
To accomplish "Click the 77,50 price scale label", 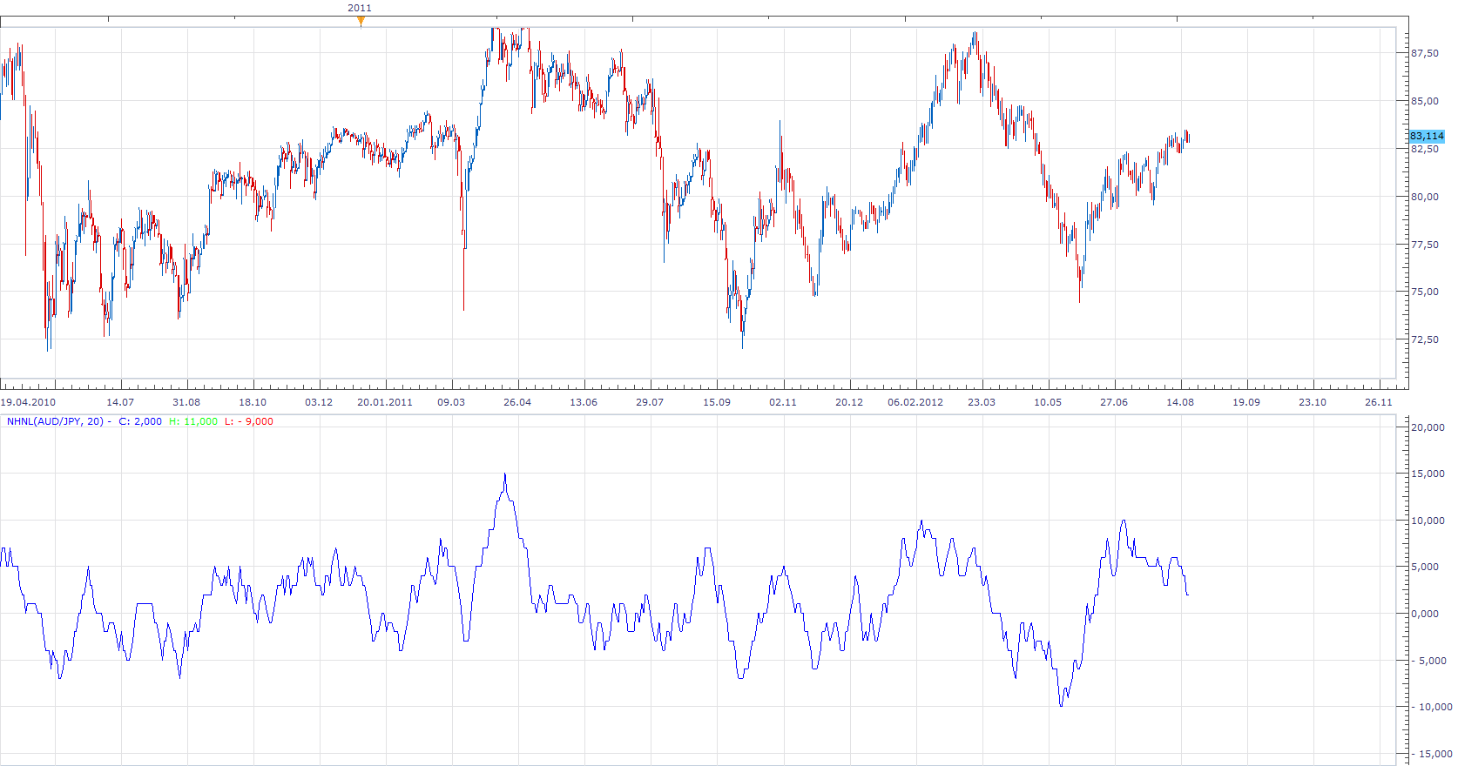I will pos(1425,245).
